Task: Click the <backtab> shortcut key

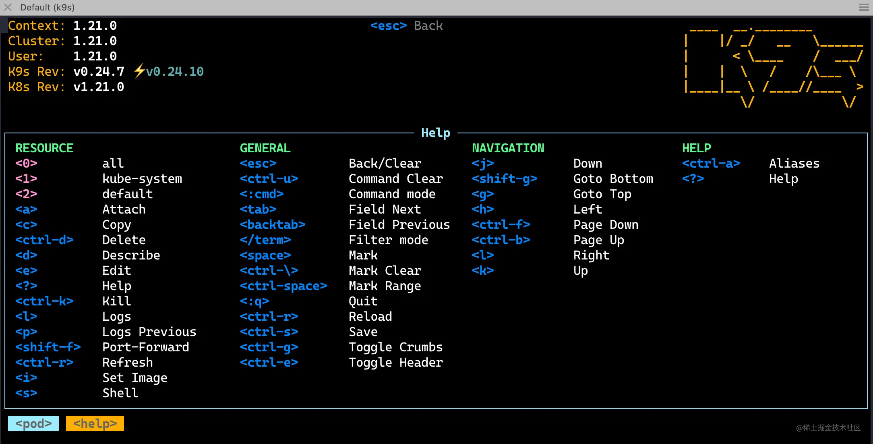Action: 273,225
